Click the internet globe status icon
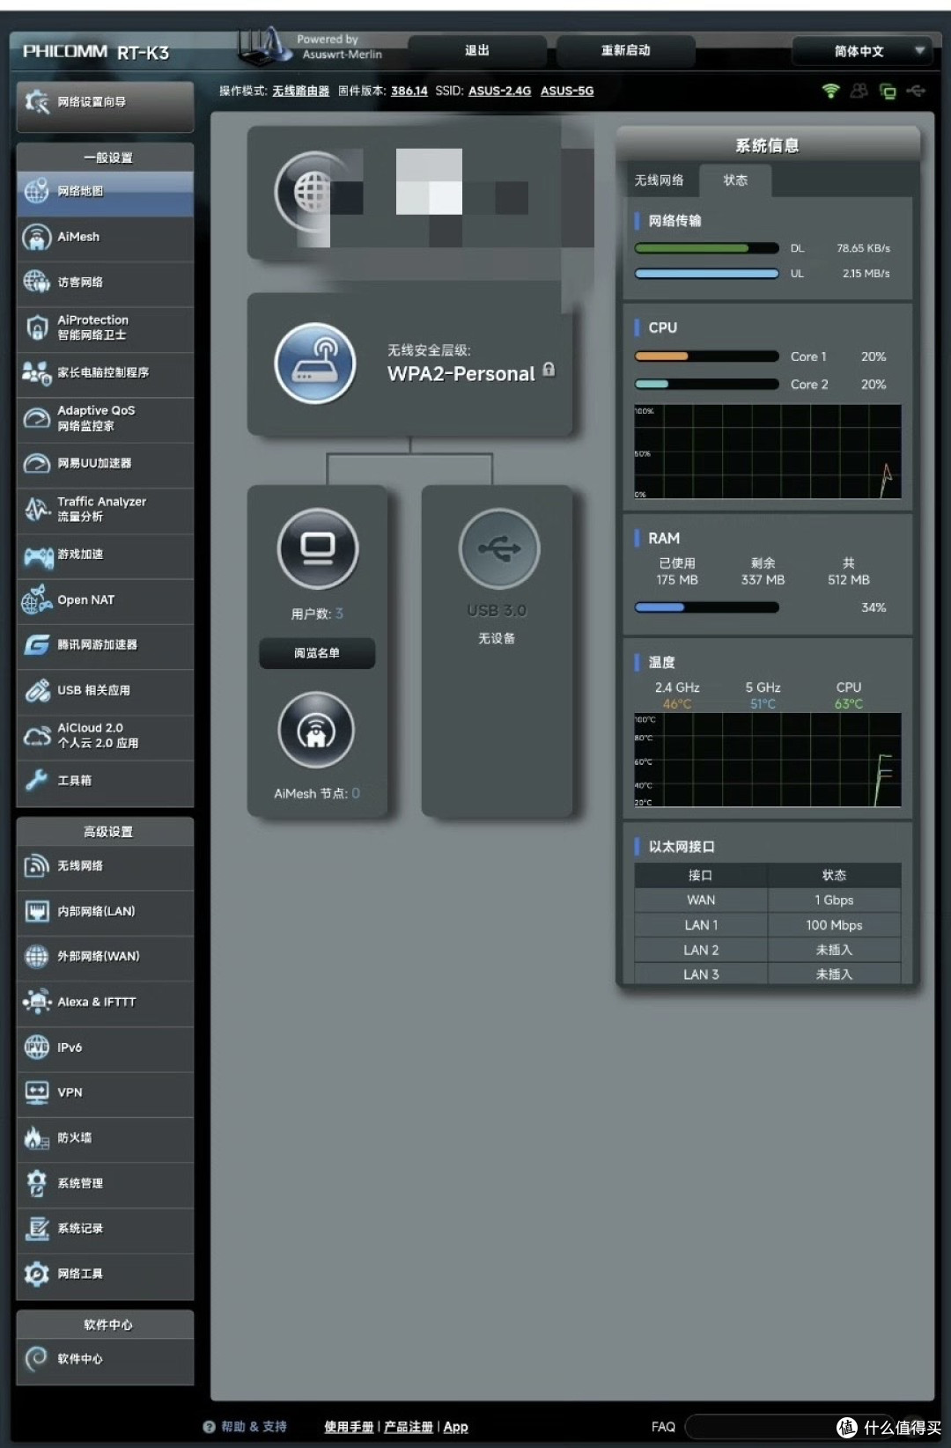951x1448 pixels. click(x=314, y=192)
